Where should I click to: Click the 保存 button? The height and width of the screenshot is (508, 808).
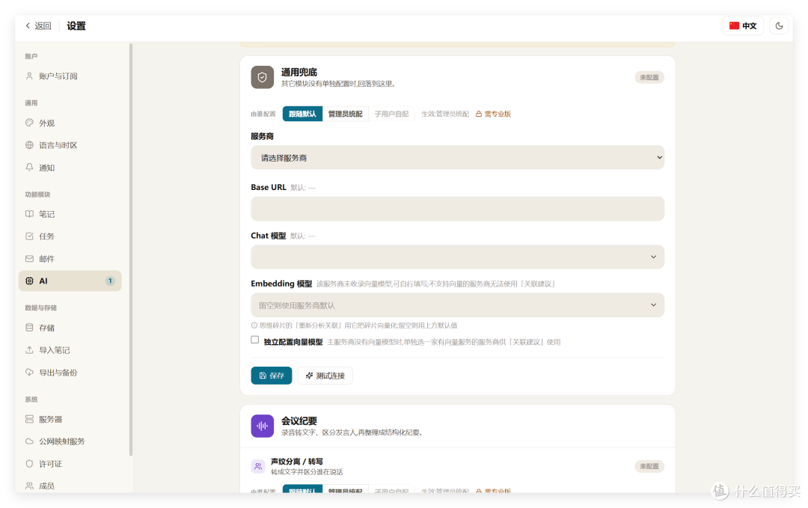(x=272, y=376)
